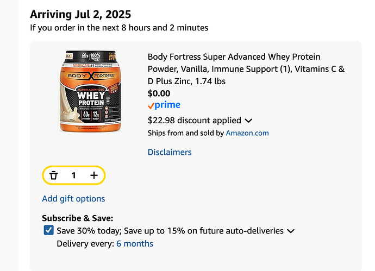The height and width of the screenshot is (271, 375).
Task: Uncheck the Subscribe & Save checkbox
Action: pos(48,230)
